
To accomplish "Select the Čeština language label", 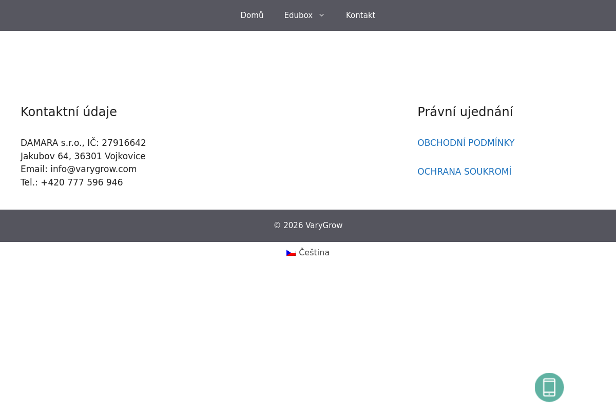I will (314, 252).
